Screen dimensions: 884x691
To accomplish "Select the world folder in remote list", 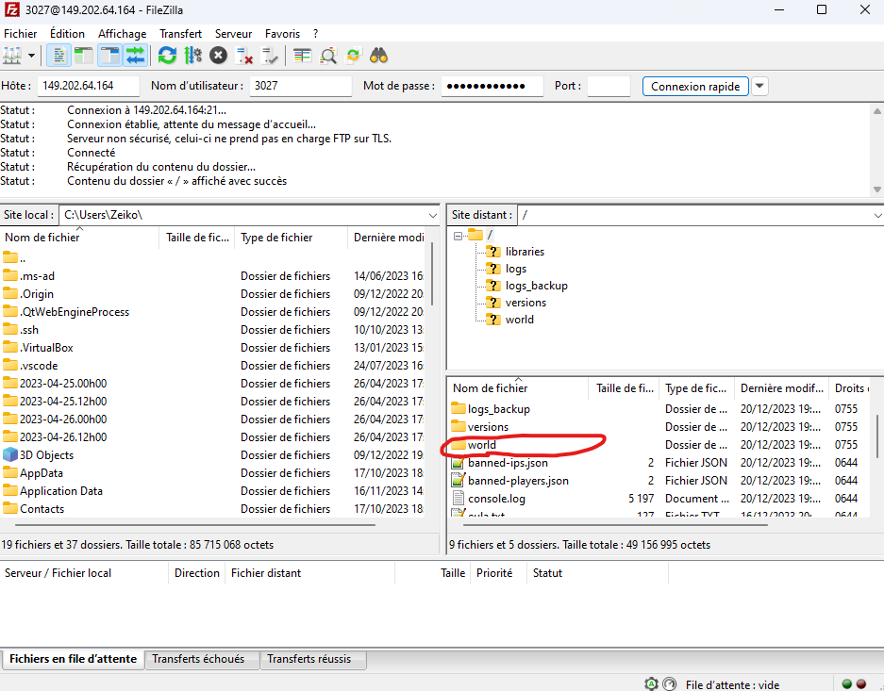I will 481,445.
